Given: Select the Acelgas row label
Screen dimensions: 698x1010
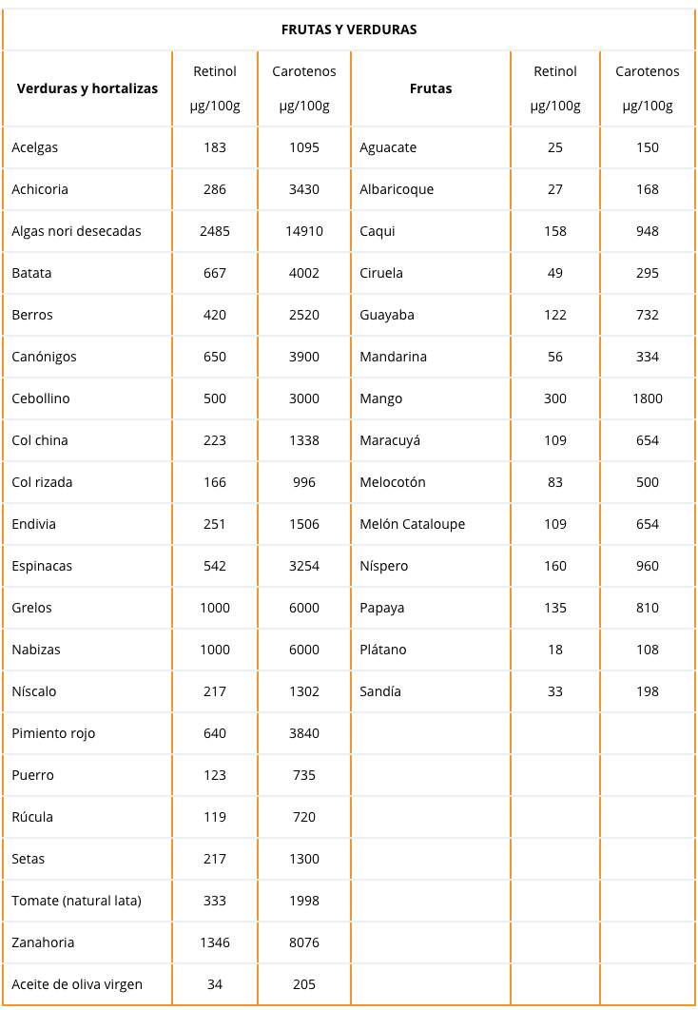Looking at the screenshot, I should click(x=35, y=147).
